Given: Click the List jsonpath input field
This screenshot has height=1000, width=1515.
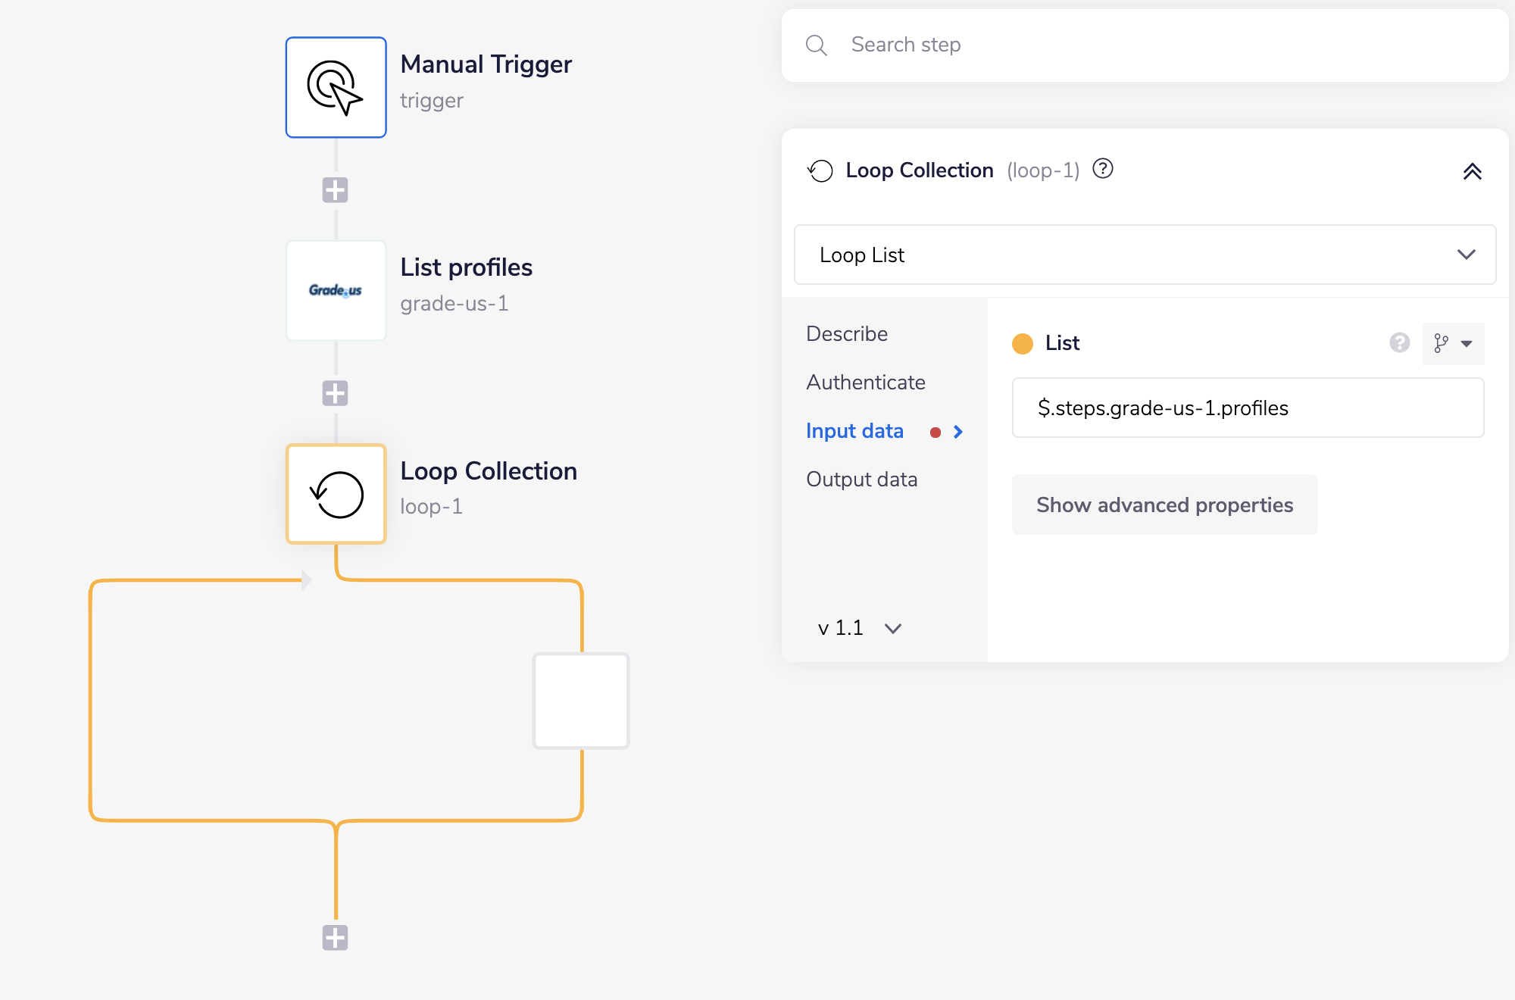Looking at the screenshot, I should (1247, 408).
